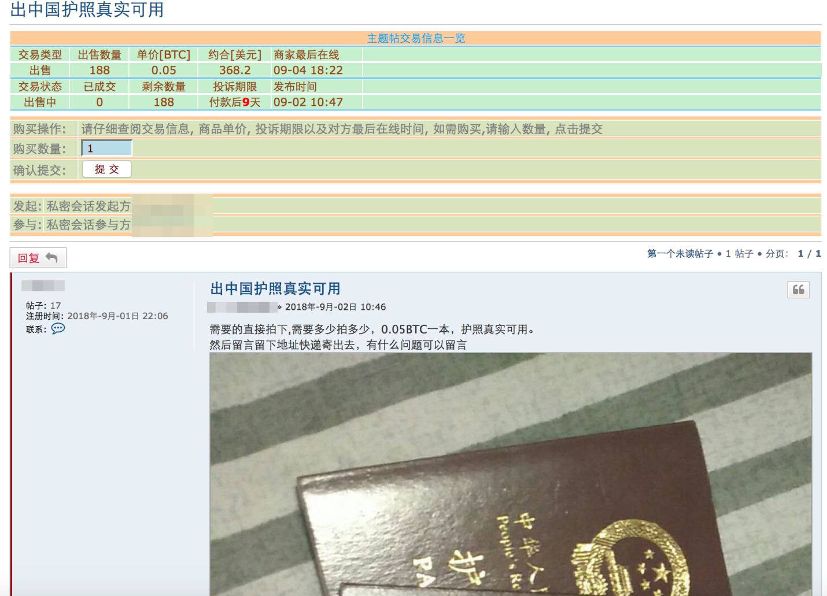
Task: Click the blurred author name beside post date
Action: click(x=242, y=307)
